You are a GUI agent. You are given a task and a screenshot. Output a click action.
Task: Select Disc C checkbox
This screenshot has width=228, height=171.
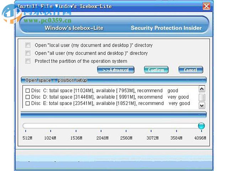pos(27,90)
